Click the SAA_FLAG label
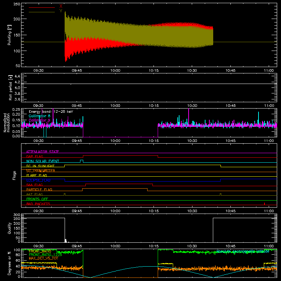281x281 pixels. [34, 185]
